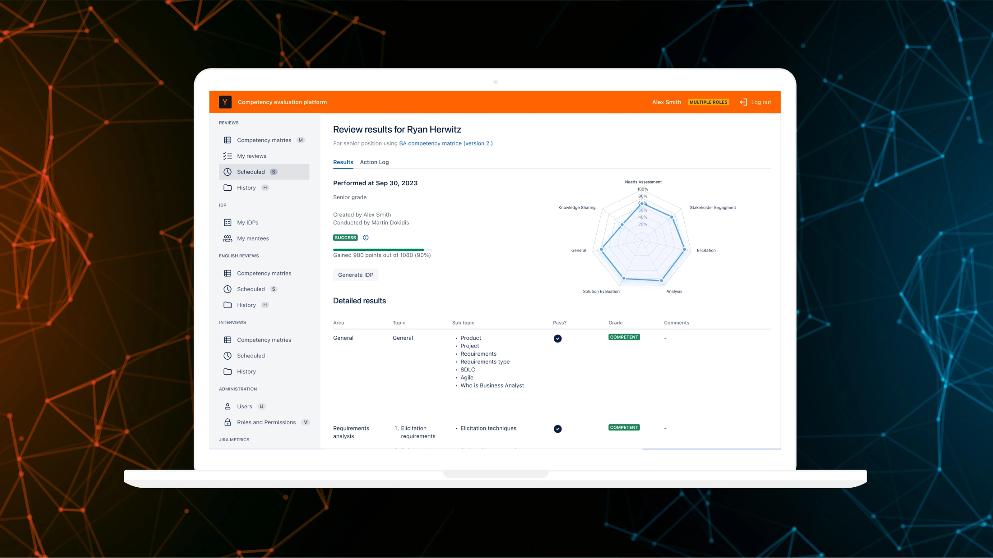This screenshot has width=993, height=558.
Task: Switch to the Action Log tab
Action: pyautogui.click(x=374, y=162)
